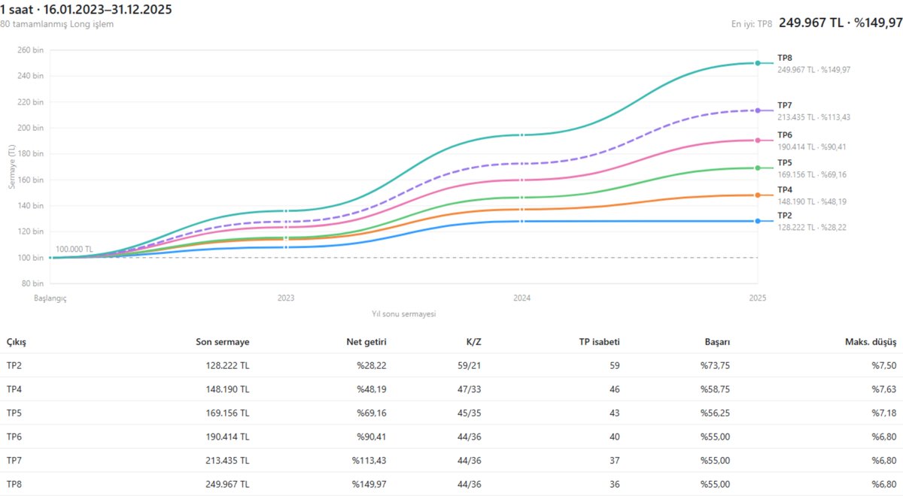Click the '2024' x-axis label
Viewport: 903px width, 496px height.
coord(521,298)
